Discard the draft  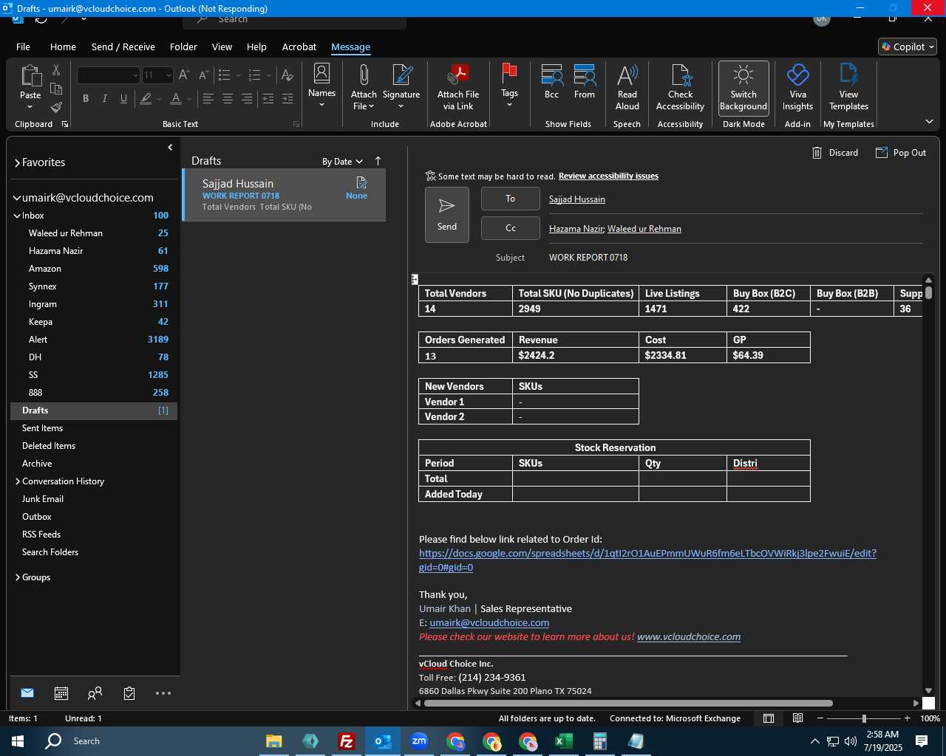coord(835,153)
